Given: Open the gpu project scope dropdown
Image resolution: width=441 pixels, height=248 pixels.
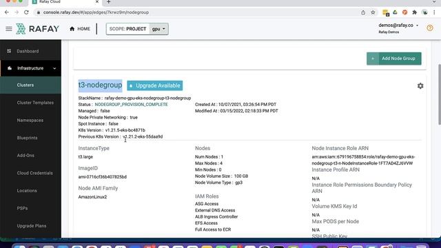Looking at the screenshot, I should point(158,29).
